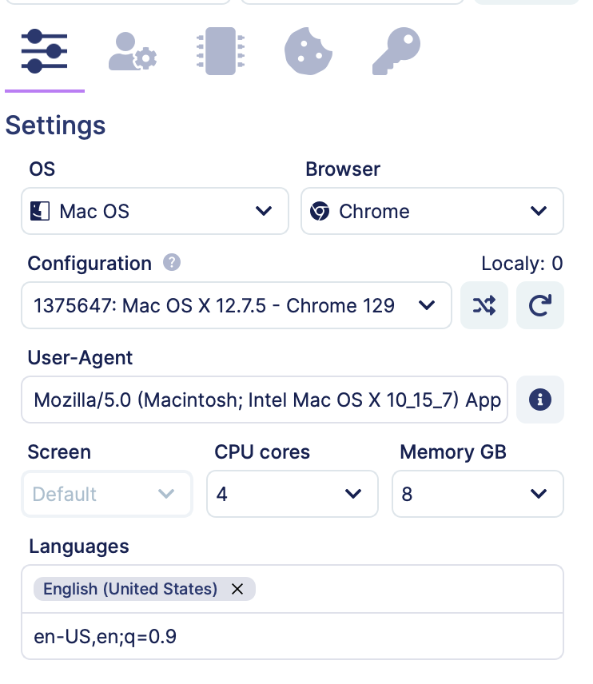This screenshot has height=684, width=593.
Task: Show User-Agent info
Action: pos(539,400)
